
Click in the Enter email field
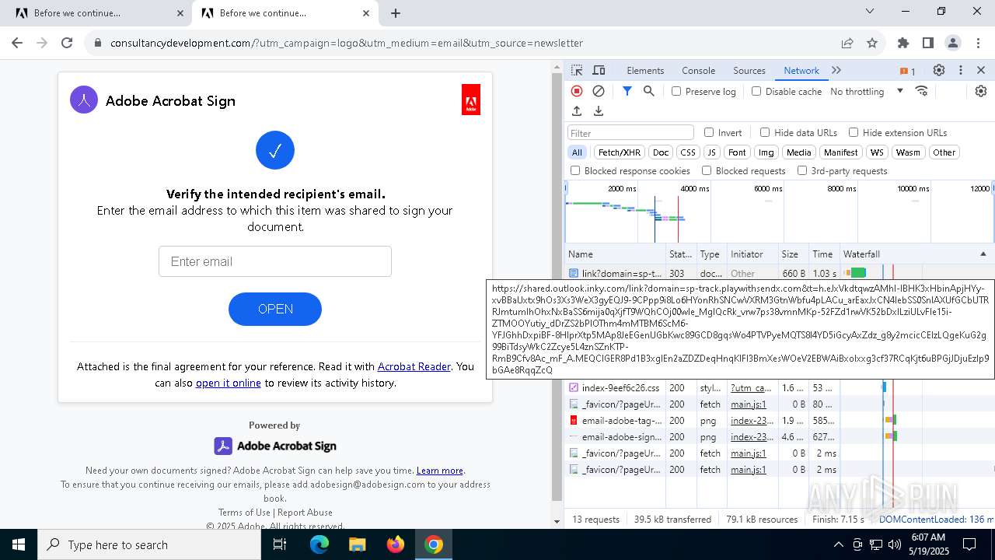tap(275, 261)
